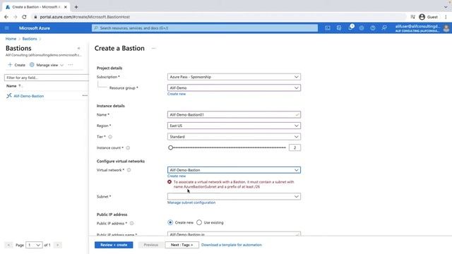Screen dimensions: 452x254
Task: Expand the Manage view chevron
Action: (x=61, y=65)
